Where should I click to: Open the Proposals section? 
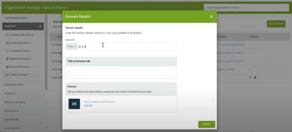pyautogui.click(x=11, y=111)
